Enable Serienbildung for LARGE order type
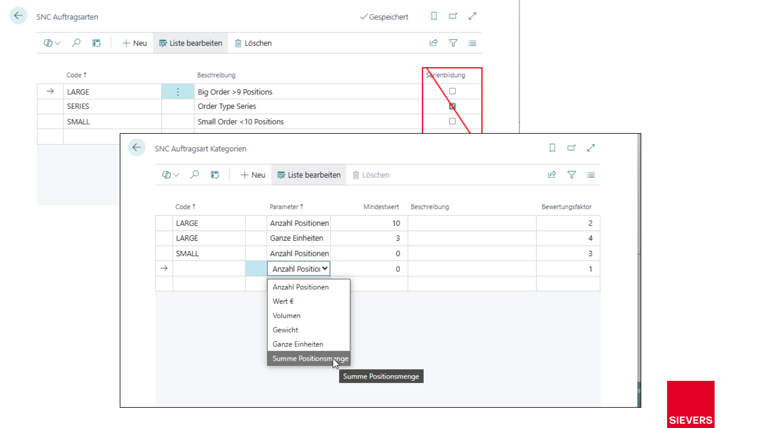 tap(452, 91)
